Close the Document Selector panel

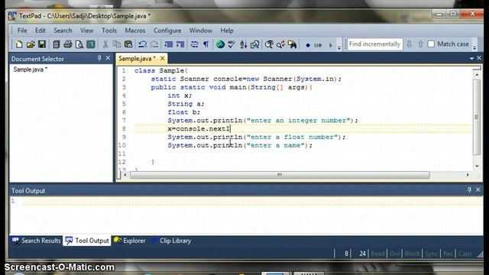click(108, 58)
